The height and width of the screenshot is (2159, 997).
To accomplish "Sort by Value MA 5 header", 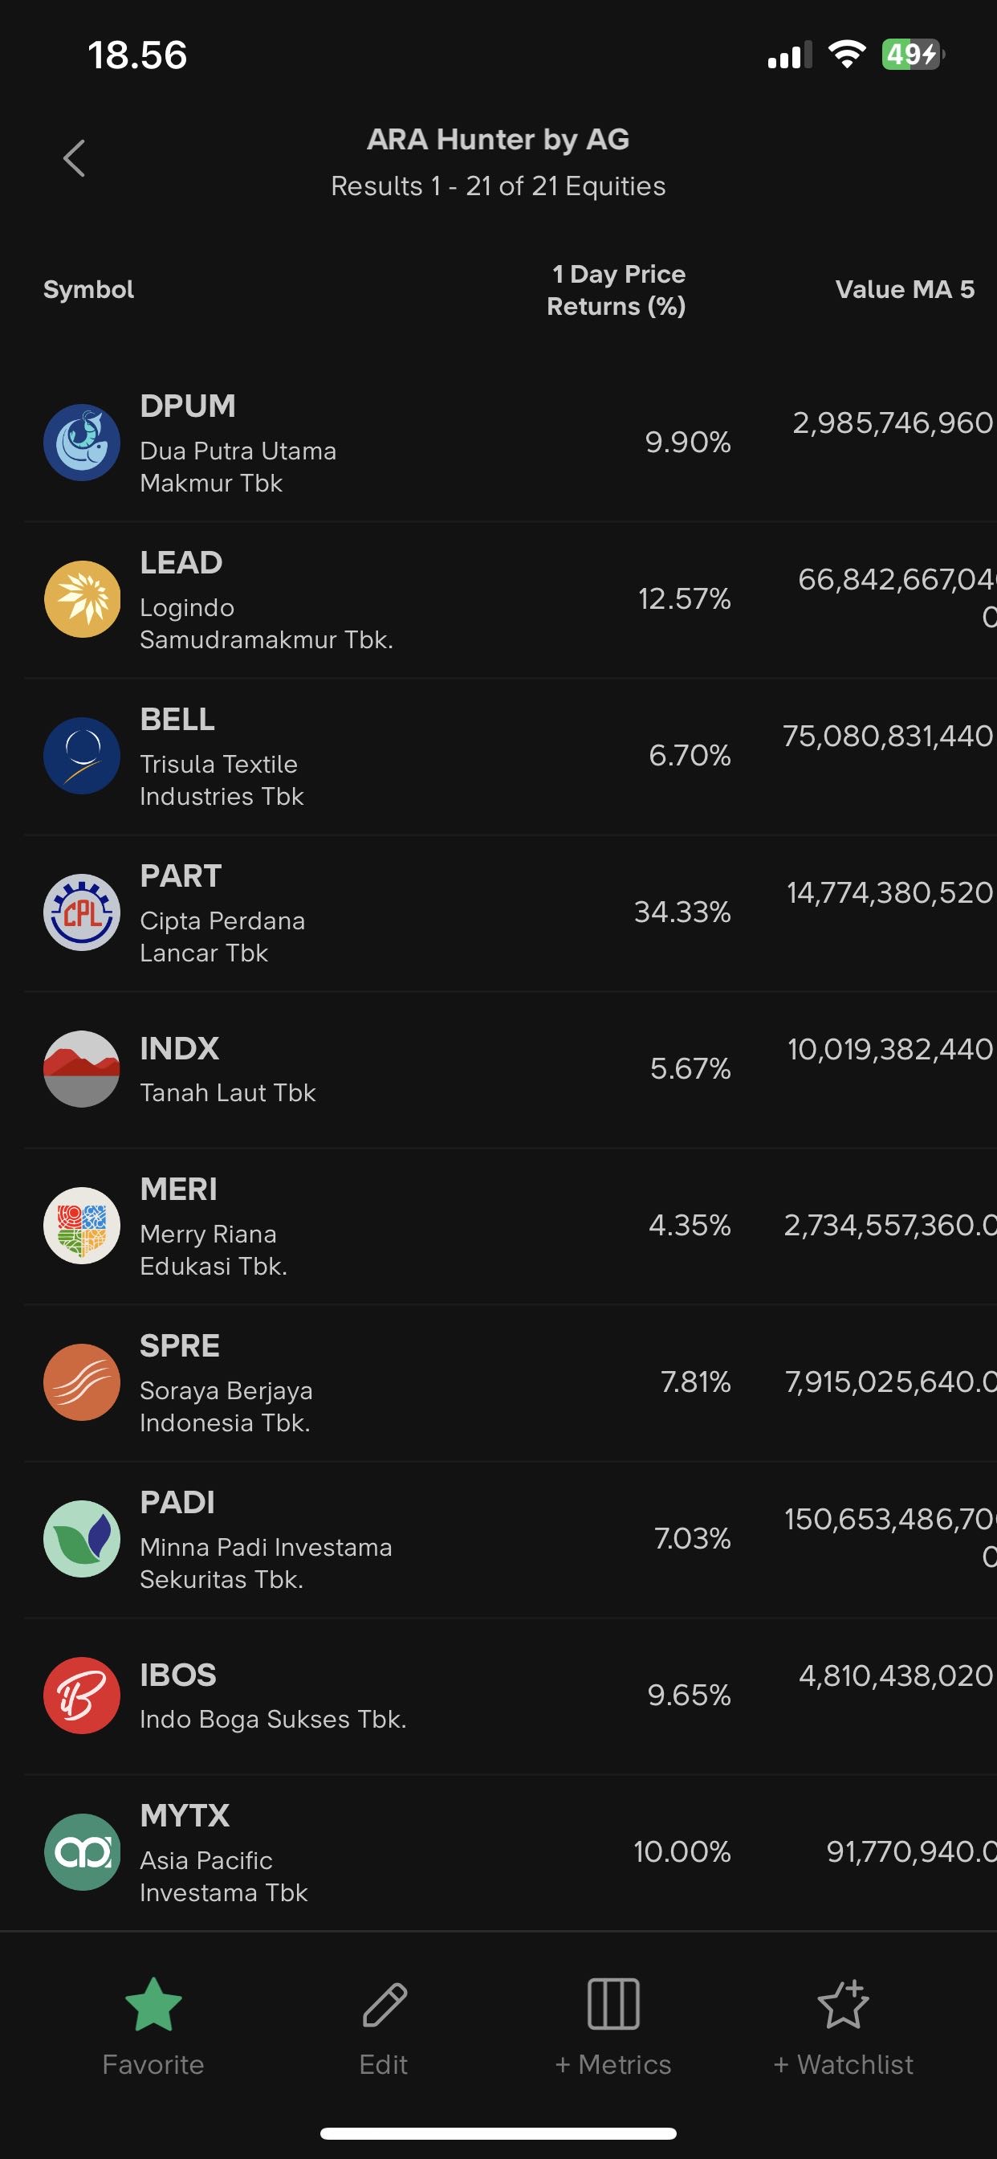I will (x=904, y=290).
